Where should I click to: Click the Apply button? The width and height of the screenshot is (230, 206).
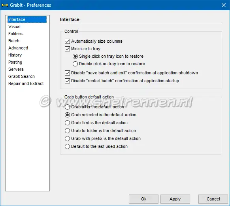coord(175,199)
